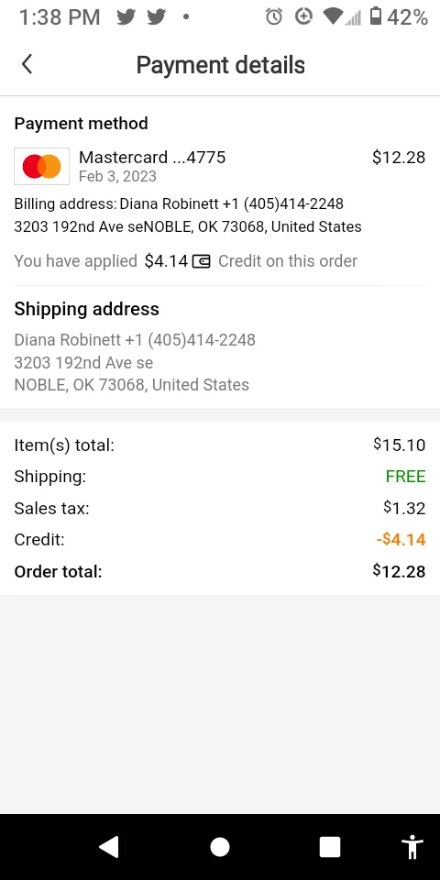Tap the Sales tax $1.32 amount
This screenshot has height=880, width=440.
404,509
